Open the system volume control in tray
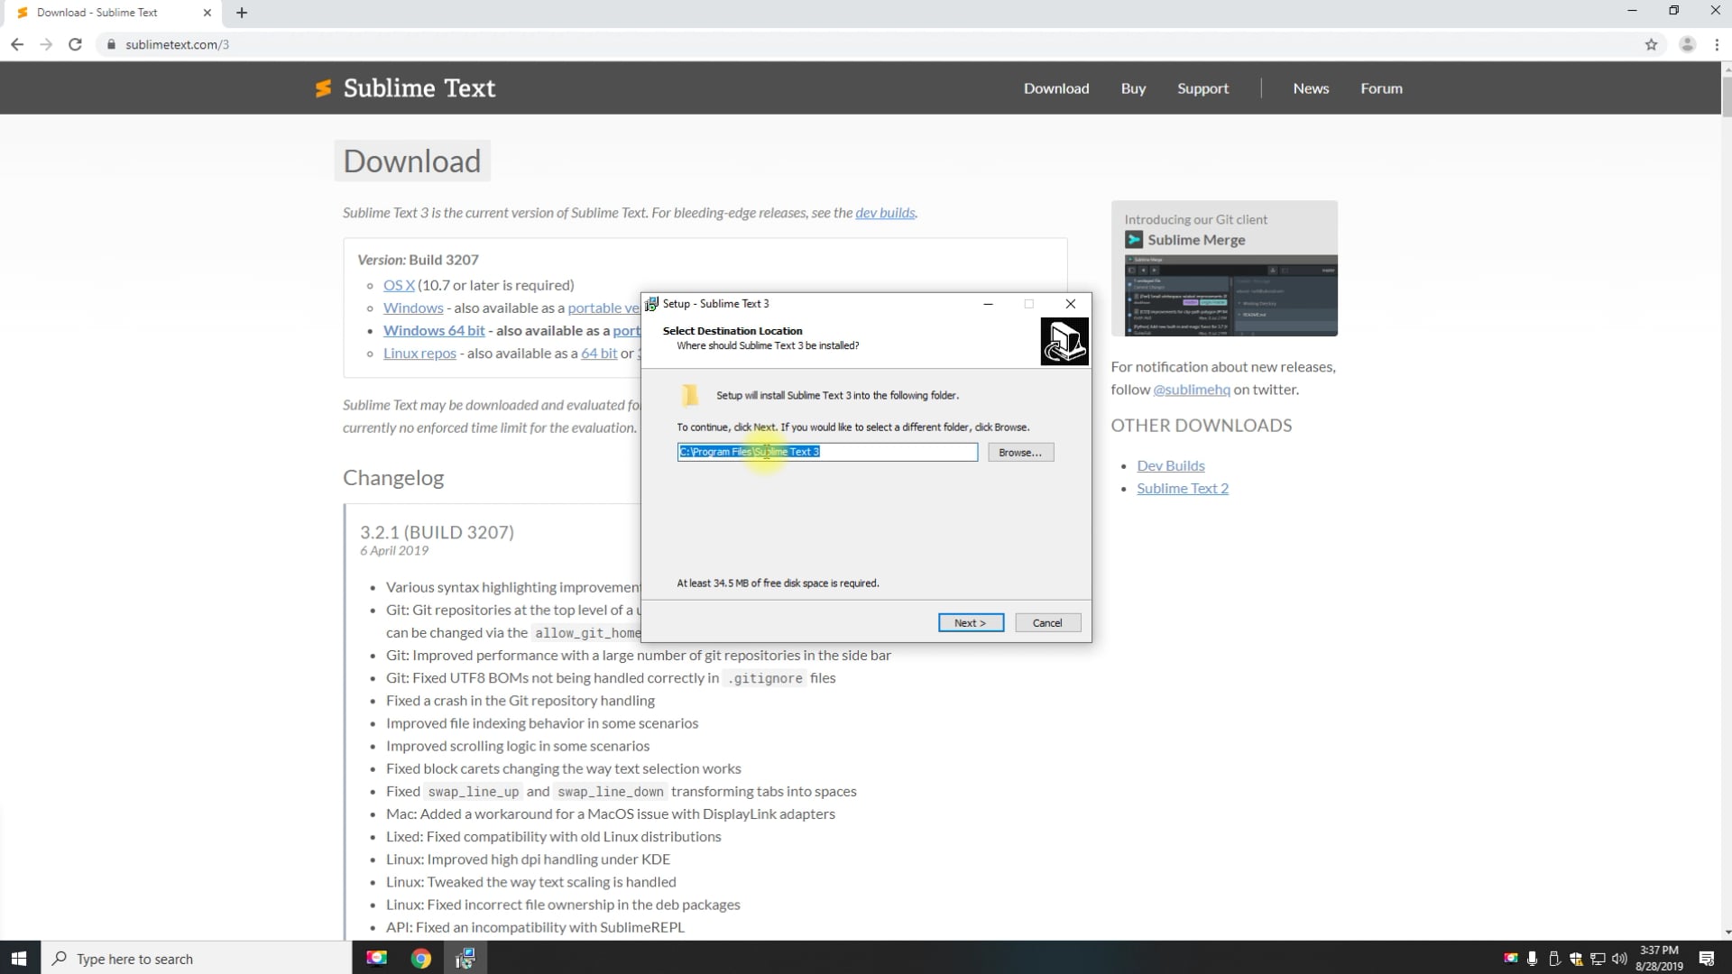Image resolution: width=1732 pixels, height=974 pixels. pyautogui.click(x=1620, y=959)
